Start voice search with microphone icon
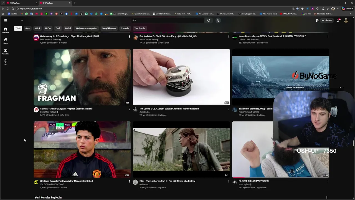This screenshot has width=355, height=200. tap(218, 20)
